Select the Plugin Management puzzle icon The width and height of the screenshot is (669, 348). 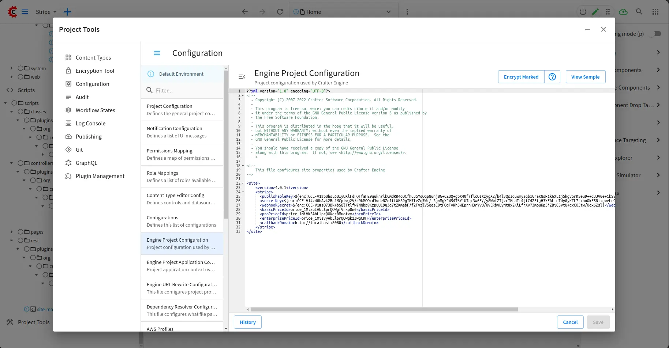coord(68,176)
